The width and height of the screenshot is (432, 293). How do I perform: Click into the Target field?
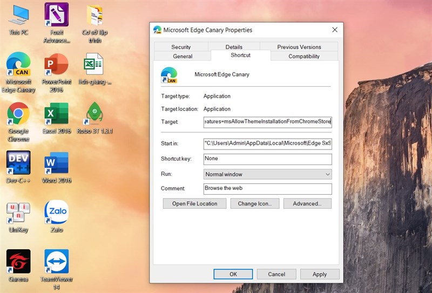(x=267, y=122)
